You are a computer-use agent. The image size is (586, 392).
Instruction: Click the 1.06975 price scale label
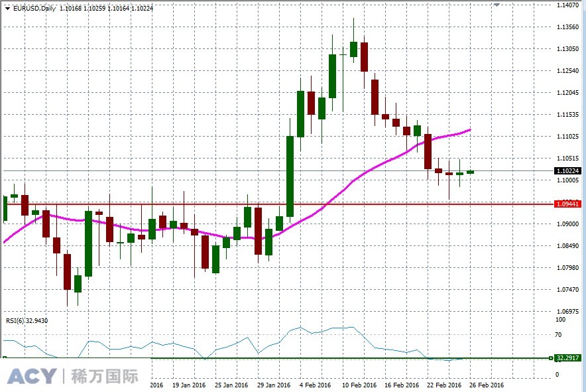[x=567, y=312]
